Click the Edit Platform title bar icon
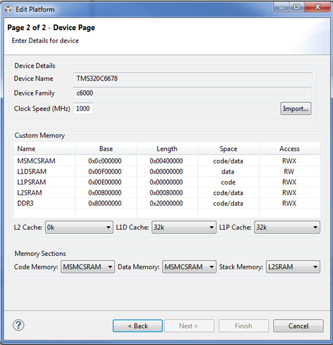Image resolution: width=333 pixels, height=345 pixels. click(x=8, y=10)
